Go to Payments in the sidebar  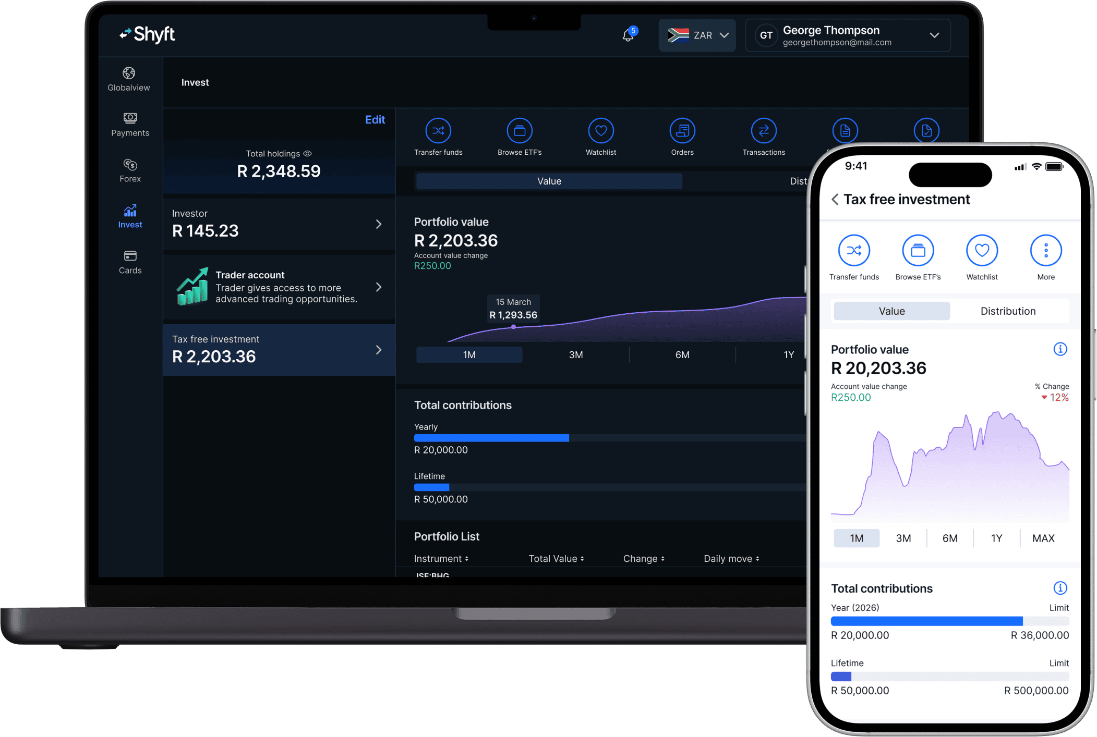click(x=130, y=125)
